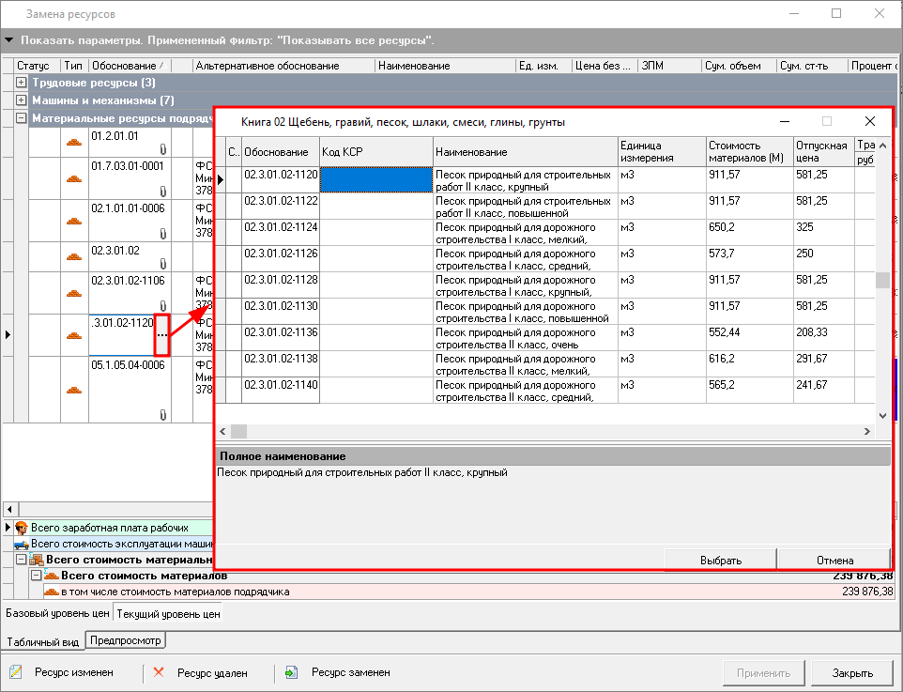903x692 pixels.
Task: Click the ellipsis browse button beside code 02.3.01.02-1120
Action: pos(161,335)
